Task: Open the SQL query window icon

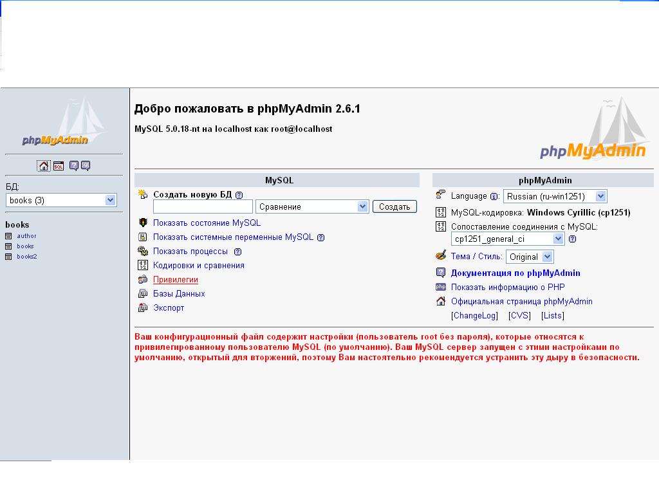Action: [59, 166]
